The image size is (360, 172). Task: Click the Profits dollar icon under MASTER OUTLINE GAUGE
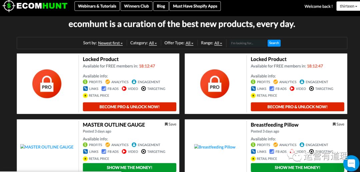pos(85,145)
